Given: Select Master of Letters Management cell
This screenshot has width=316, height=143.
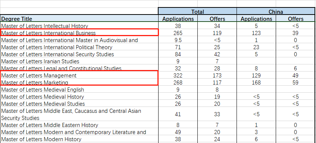Looking at the screenshot, I should tap(79, 75).
